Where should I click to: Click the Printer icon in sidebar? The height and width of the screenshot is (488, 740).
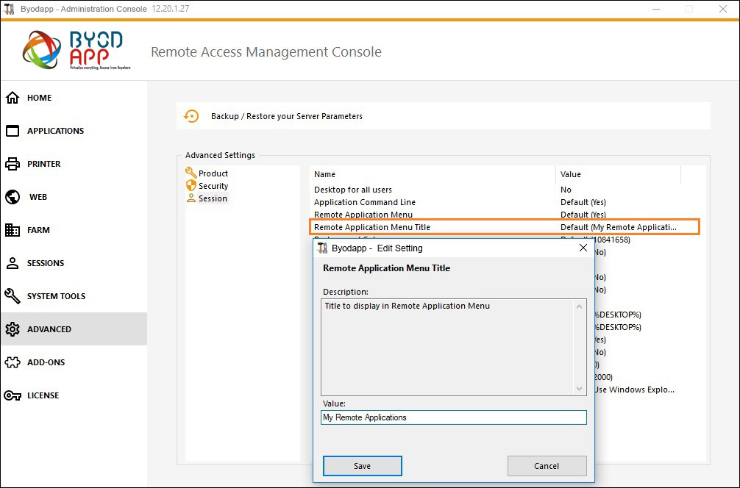tap(13, 164)
